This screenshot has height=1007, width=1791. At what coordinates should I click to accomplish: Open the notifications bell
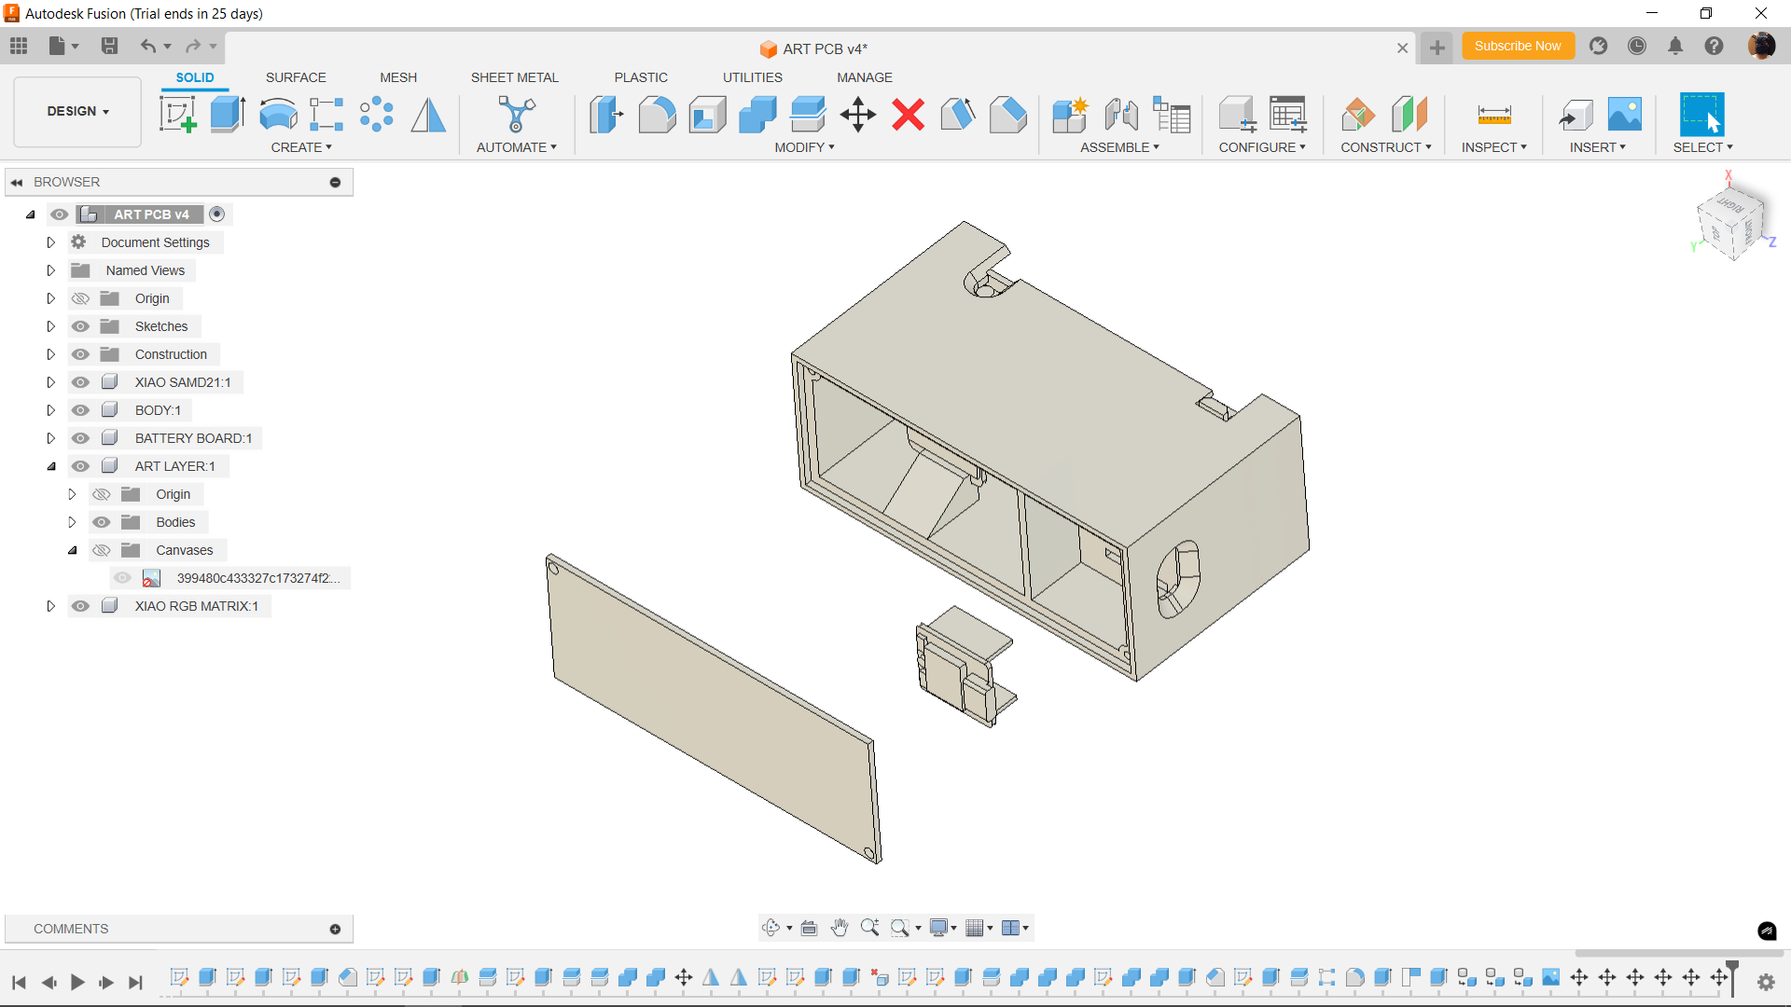pyautogui.click(x=1675, y=46)
